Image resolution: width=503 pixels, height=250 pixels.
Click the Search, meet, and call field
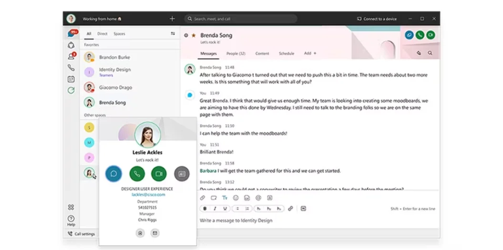241,19
